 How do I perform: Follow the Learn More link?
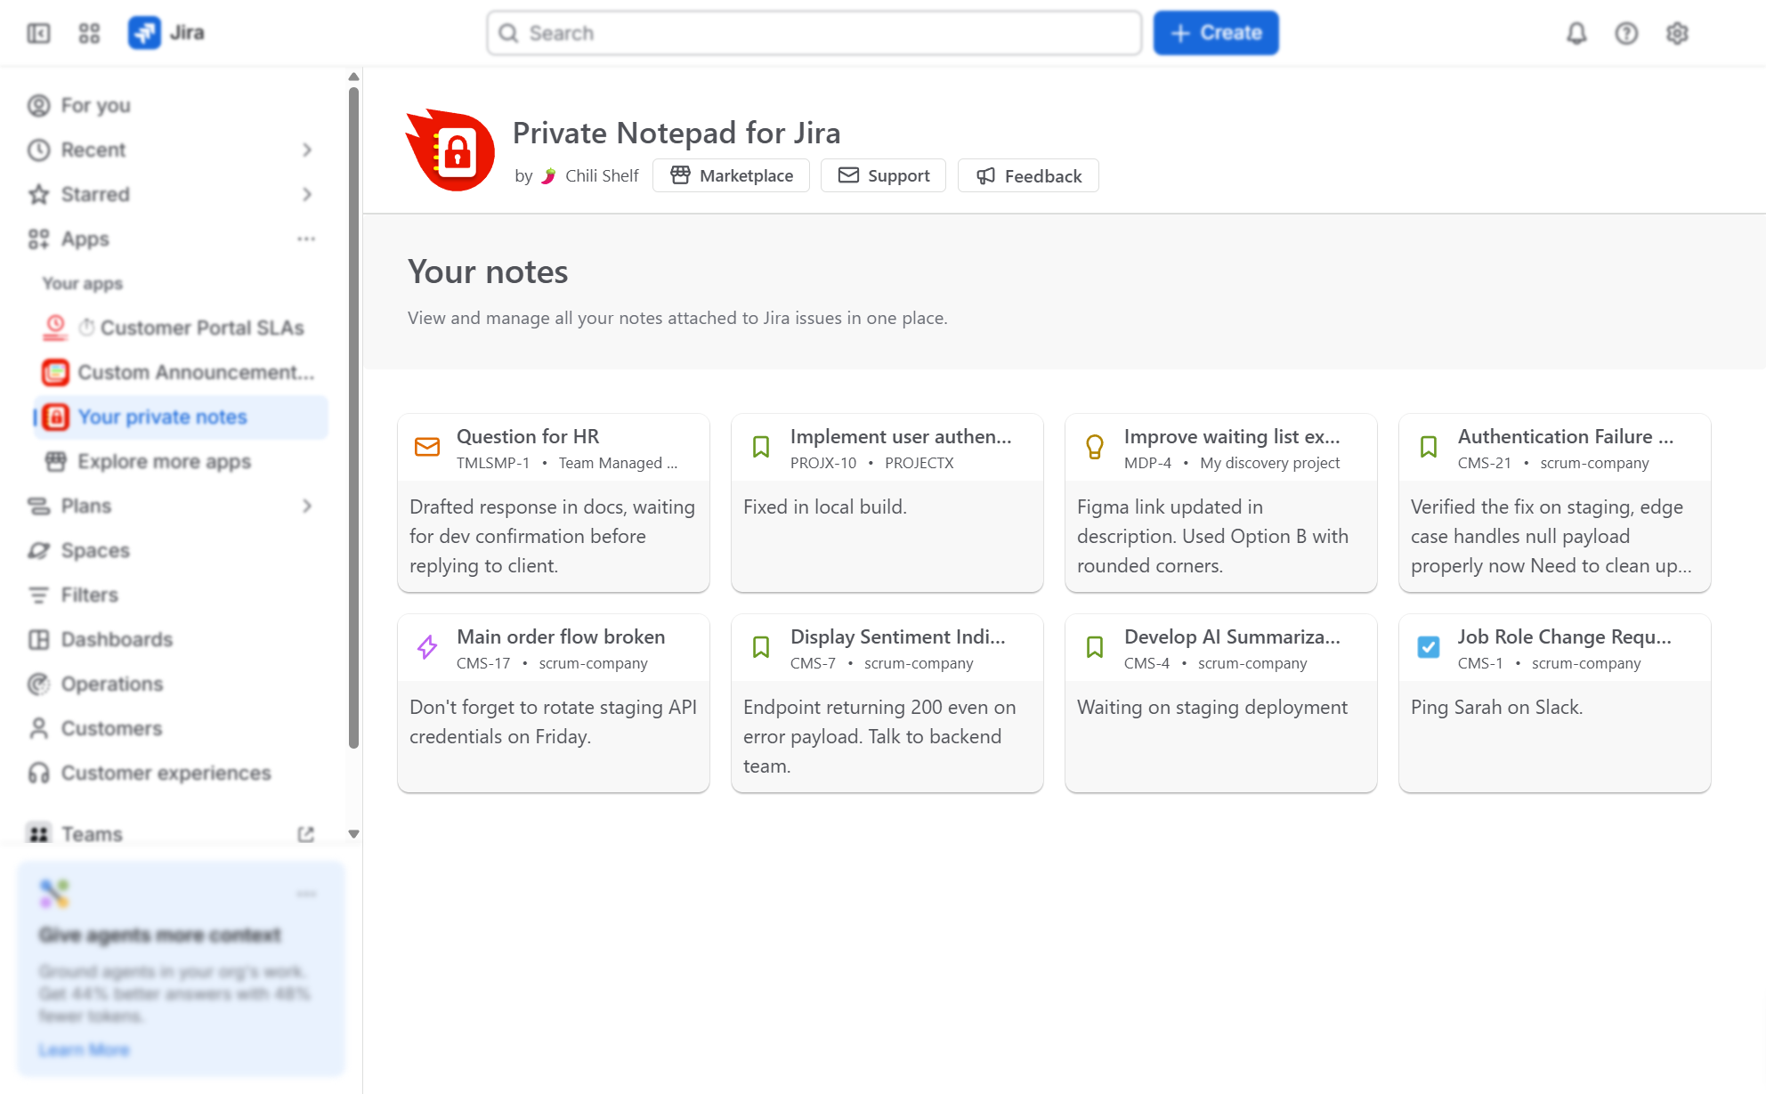pos(84,1049)
